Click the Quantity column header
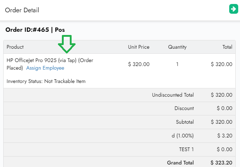240x167 pixels. (x=177, y=47)
